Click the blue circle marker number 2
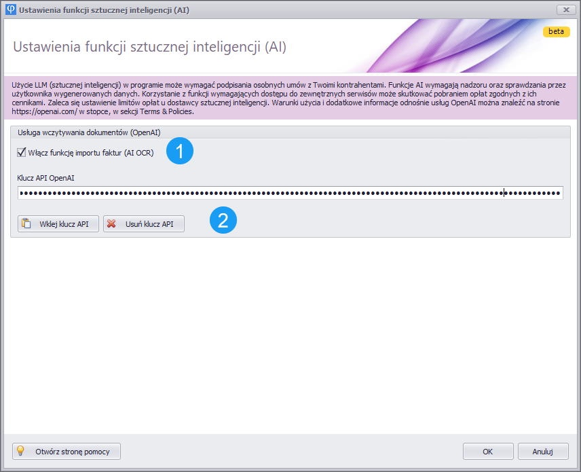The image size is (581, 472). point(223,220)
